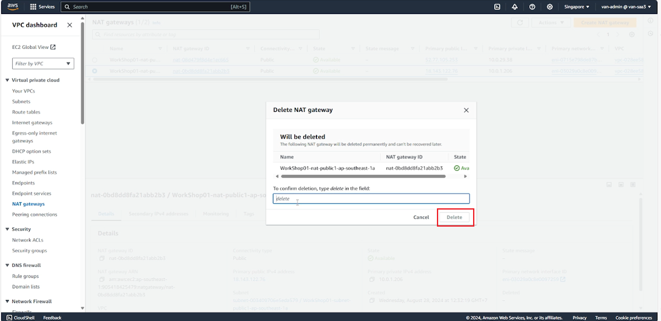Open Network ACLs
Image resolution: width=661 pixels, height=321 pixels.
28,240
